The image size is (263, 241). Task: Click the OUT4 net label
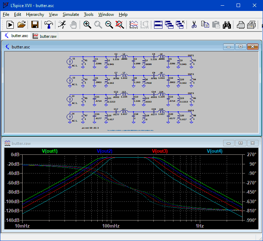pos(191,111)
